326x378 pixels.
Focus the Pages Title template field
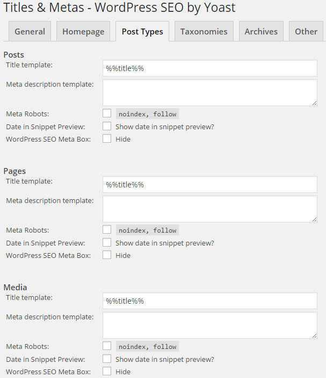(x=209, y=185)
